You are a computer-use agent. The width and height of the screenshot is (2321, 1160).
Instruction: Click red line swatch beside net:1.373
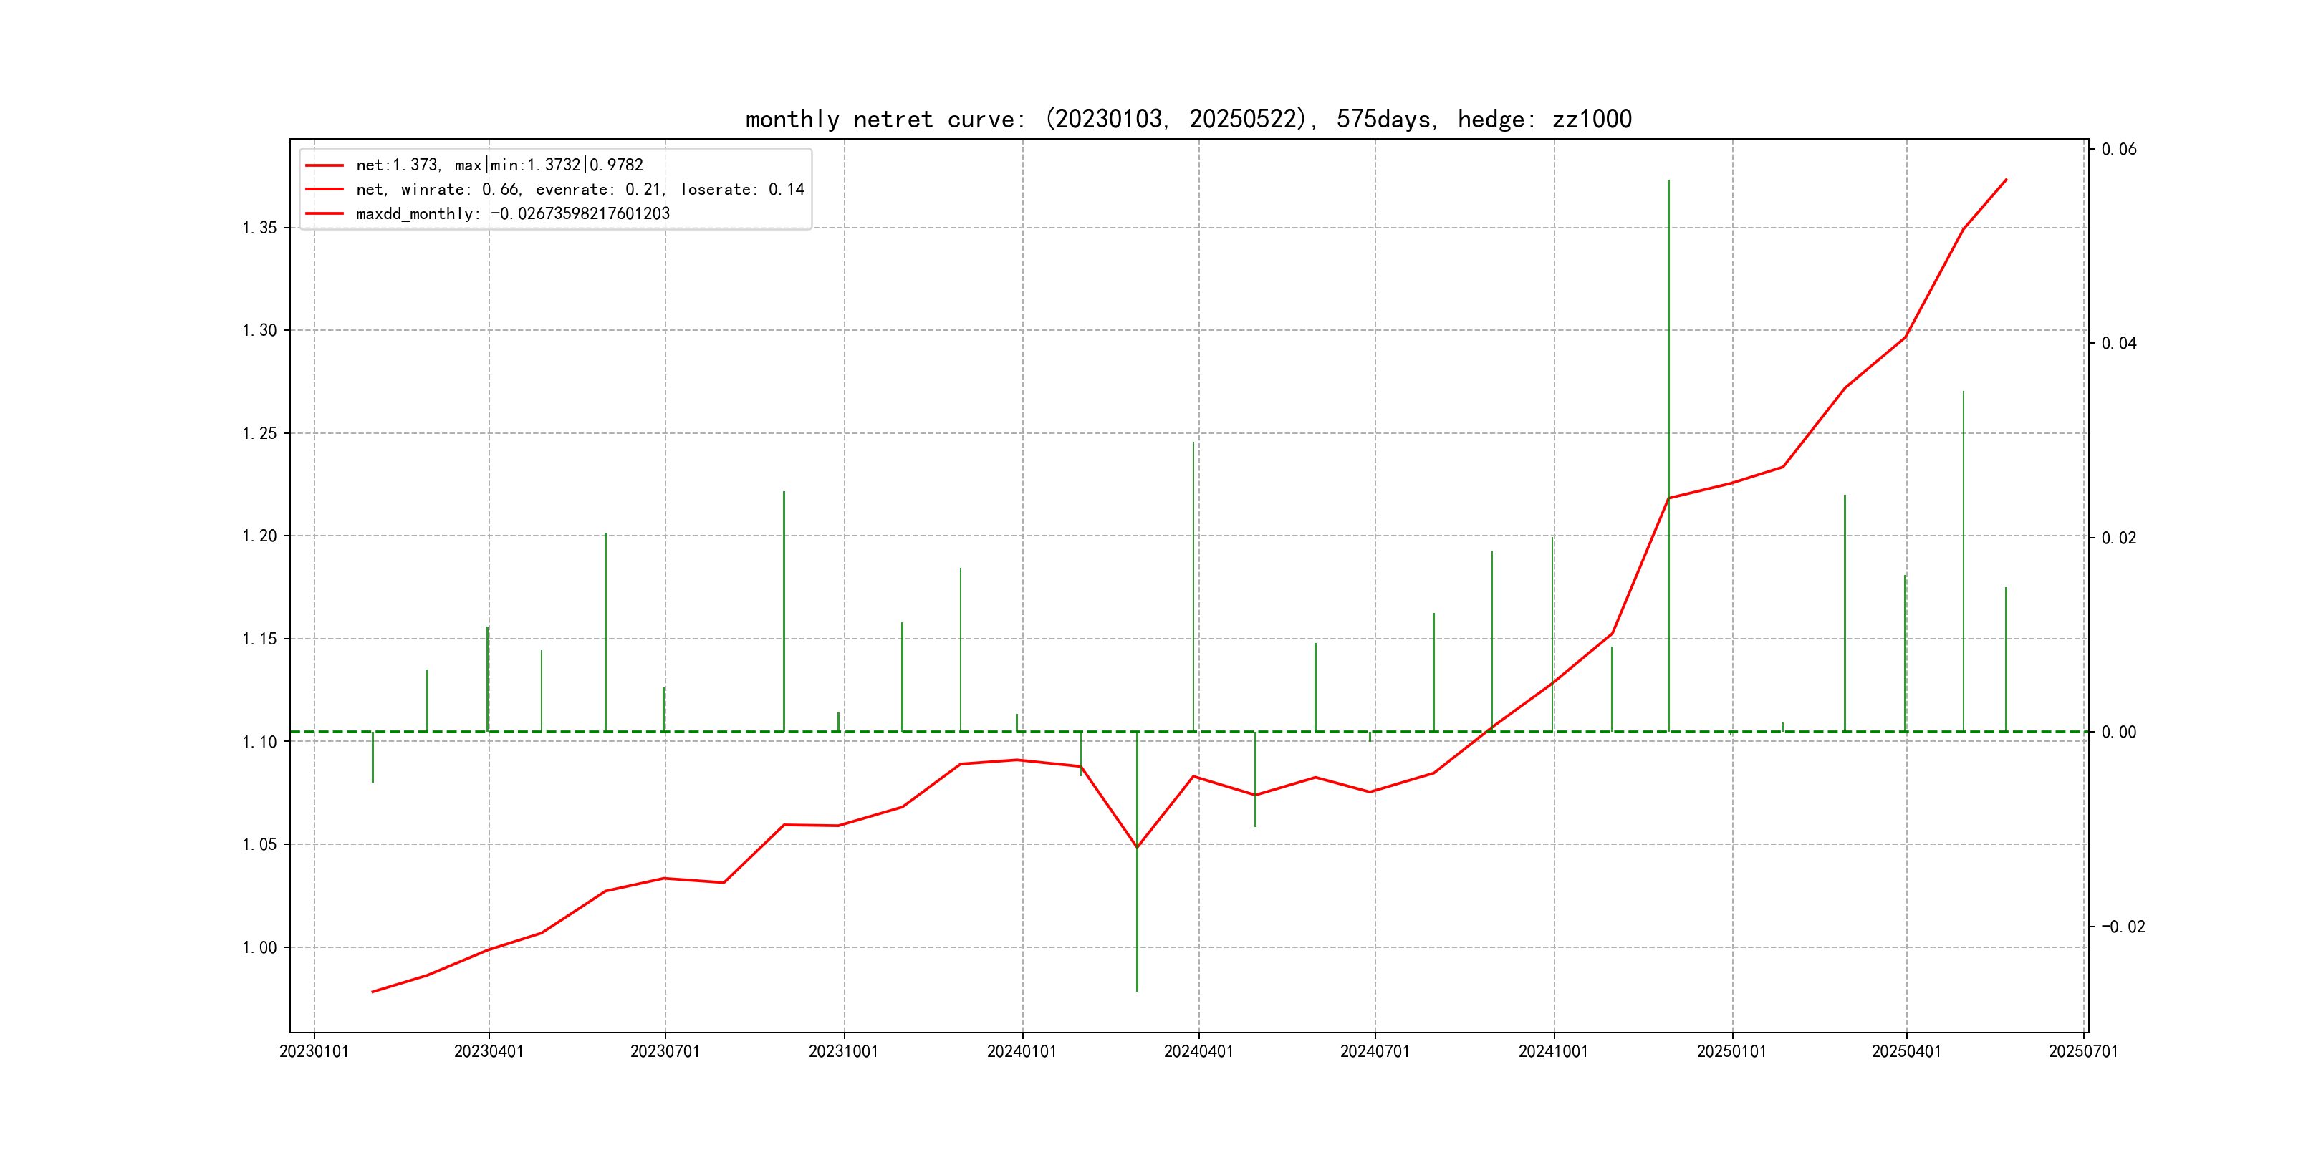[x=325, y=165]
